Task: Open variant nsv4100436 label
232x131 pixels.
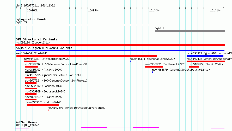Action: [x=209, y=59]
